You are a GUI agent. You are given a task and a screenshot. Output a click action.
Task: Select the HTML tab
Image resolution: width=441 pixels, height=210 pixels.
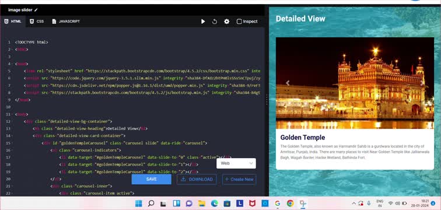coord(13,22)
